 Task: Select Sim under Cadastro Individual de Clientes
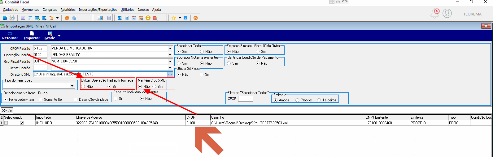(x=116, y=99)
